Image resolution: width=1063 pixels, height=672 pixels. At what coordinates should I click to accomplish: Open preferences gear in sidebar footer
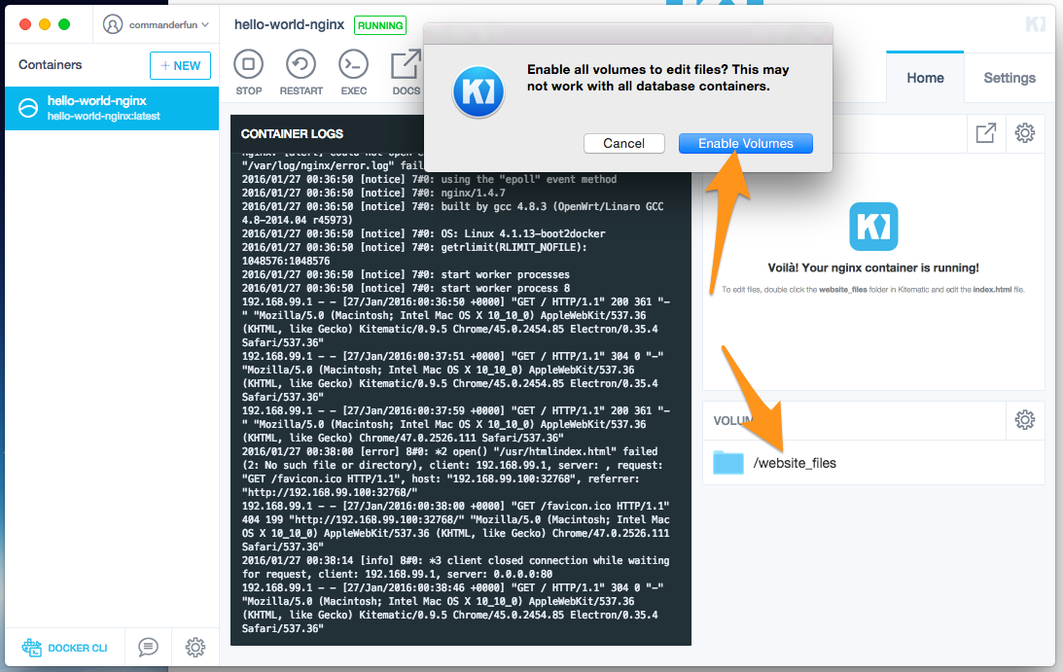point(195,647)
